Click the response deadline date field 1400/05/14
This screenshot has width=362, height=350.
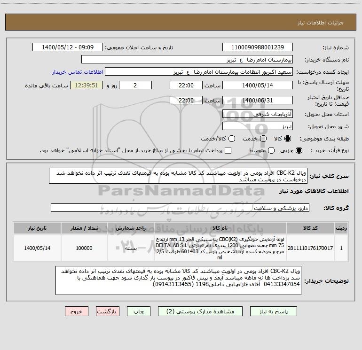(x=258, y=85)
